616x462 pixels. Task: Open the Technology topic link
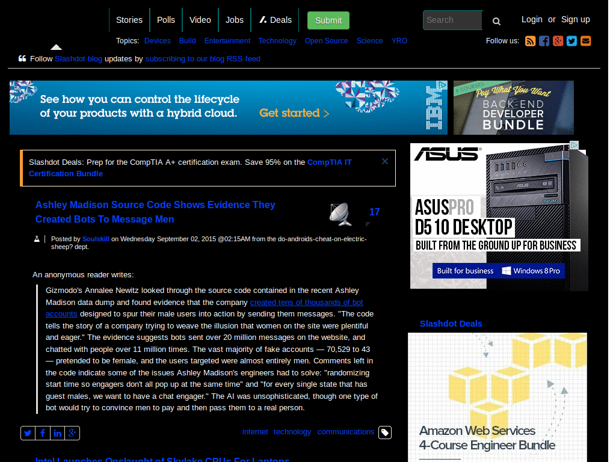click(277, 40)
